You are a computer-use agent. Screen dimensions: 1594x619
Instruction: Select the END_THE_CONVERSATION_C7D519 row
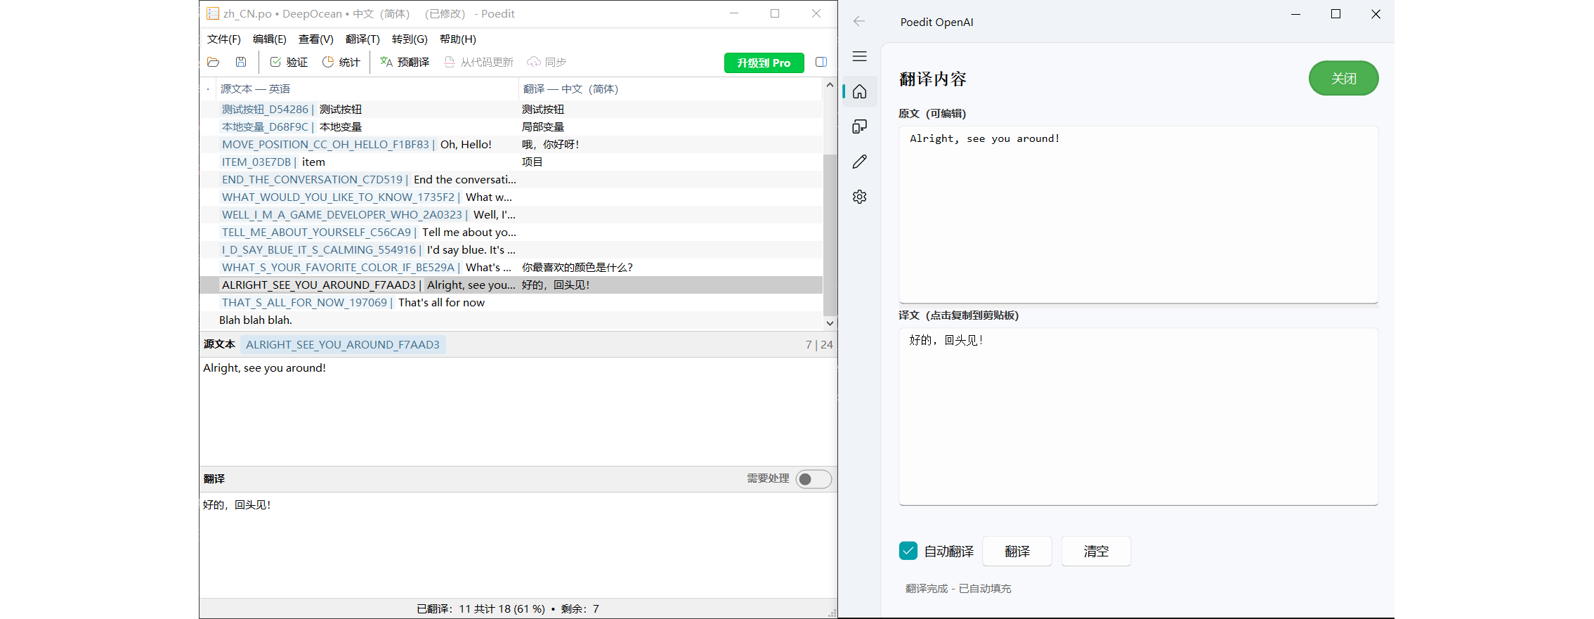coord(511,179)
